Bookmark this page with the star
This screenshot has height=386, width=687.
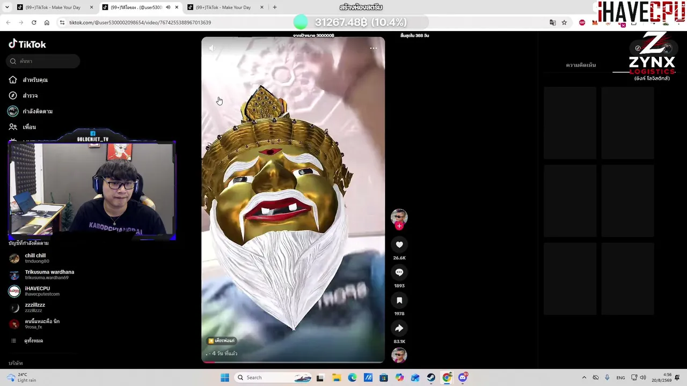coord(564,23)
